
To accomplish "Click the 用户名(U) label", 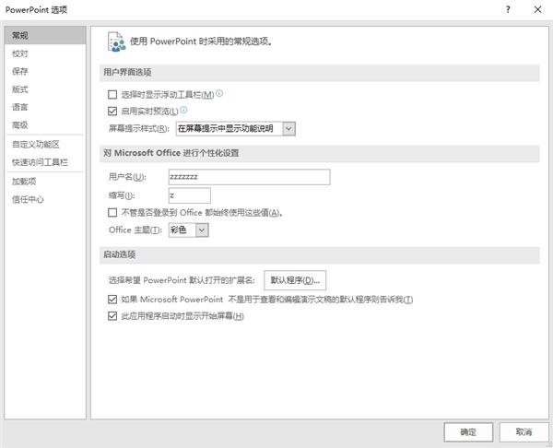I will pos(127,177).
